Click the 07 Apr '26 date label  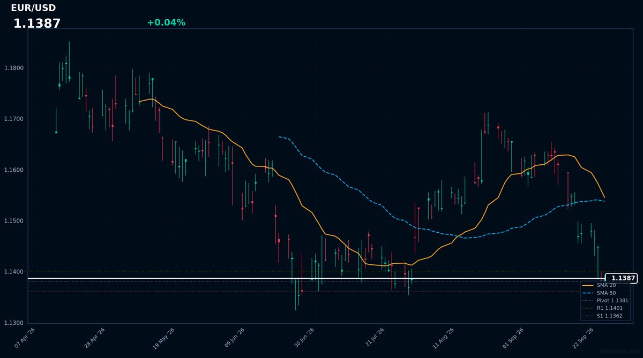[x=25, y=338]
